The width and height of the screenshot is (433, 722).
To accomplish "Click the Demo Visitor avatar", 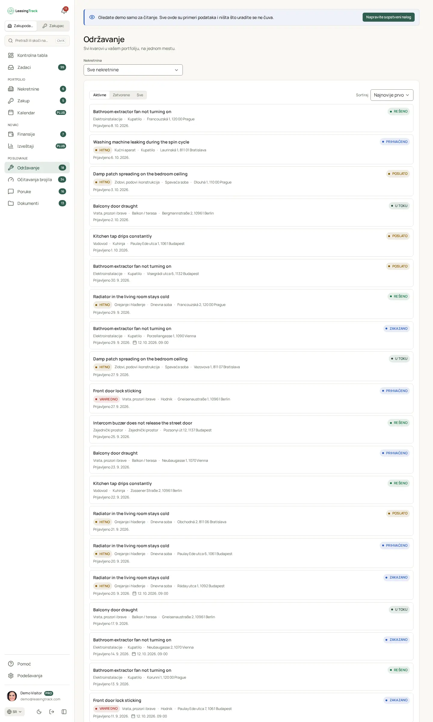I will pos(12,696).
